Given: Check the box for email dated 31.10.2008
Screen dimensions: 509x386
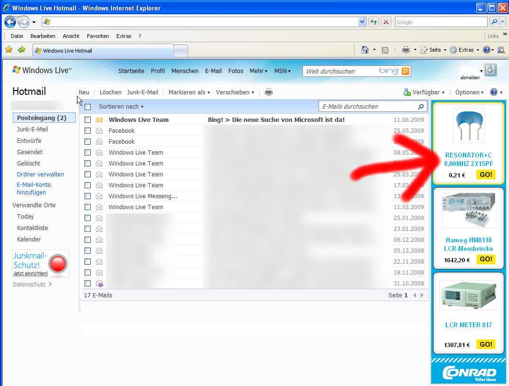Looking at the screenshot, I should 88,283.
